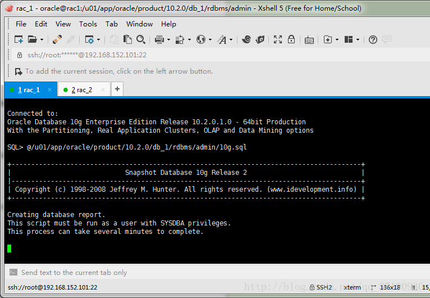Expand the Open Session dropdown arrow
The width and height of the screenshot is (430, 298).
[x=42, y=40]
